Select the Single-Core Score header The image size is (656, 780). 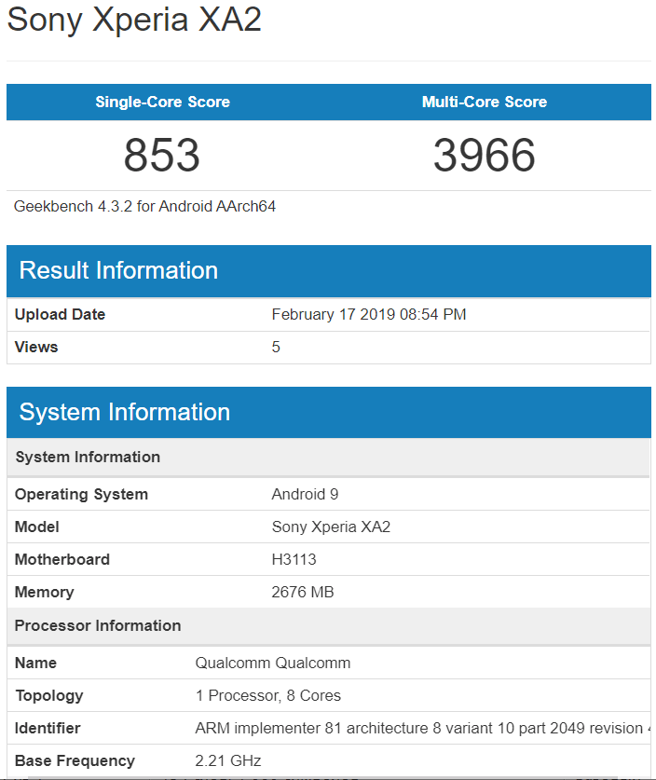point(163,102)
